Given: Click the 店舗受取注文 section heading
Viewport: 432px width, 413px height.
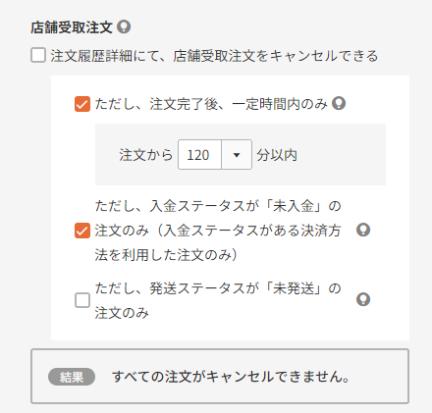Looking at the screenshot, I should click(x=72, y=27).
